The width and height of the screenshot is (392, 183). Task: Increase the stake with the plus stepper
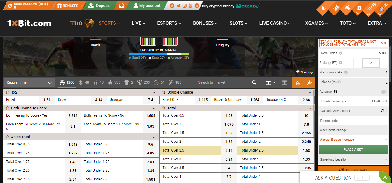coord(384,63)
